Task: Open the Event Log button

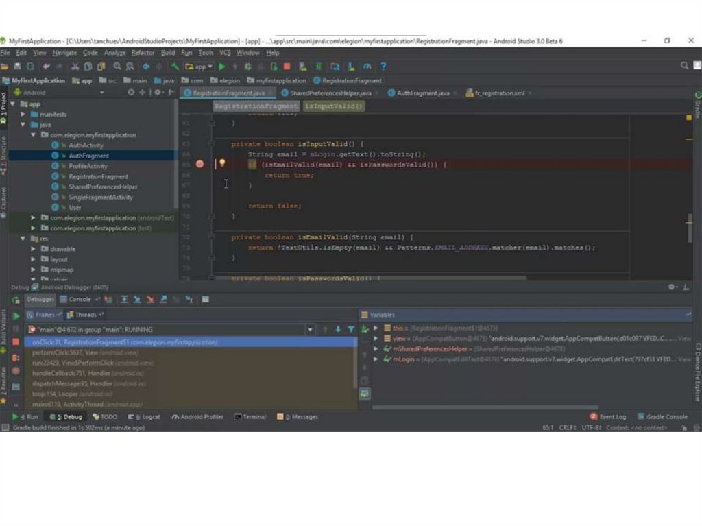Action: 607,416
